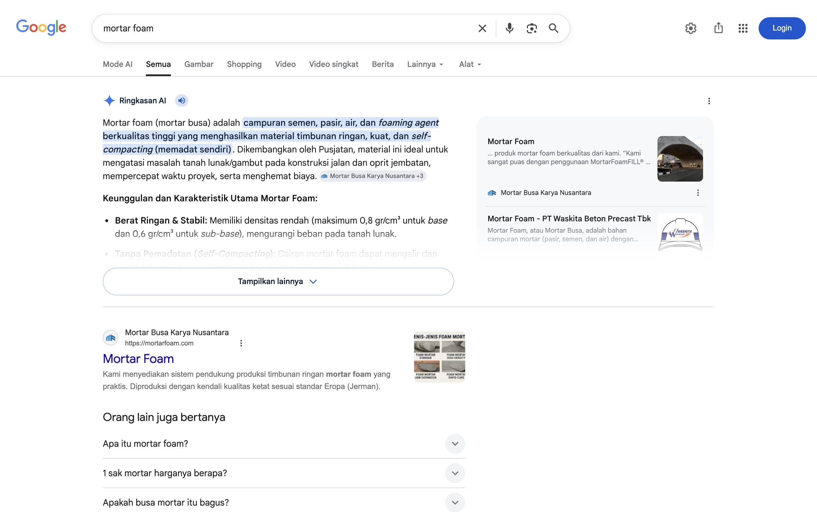This screenshot has width=817, height=512.
Task: Click the blue Login button
Action: (782, 28)
